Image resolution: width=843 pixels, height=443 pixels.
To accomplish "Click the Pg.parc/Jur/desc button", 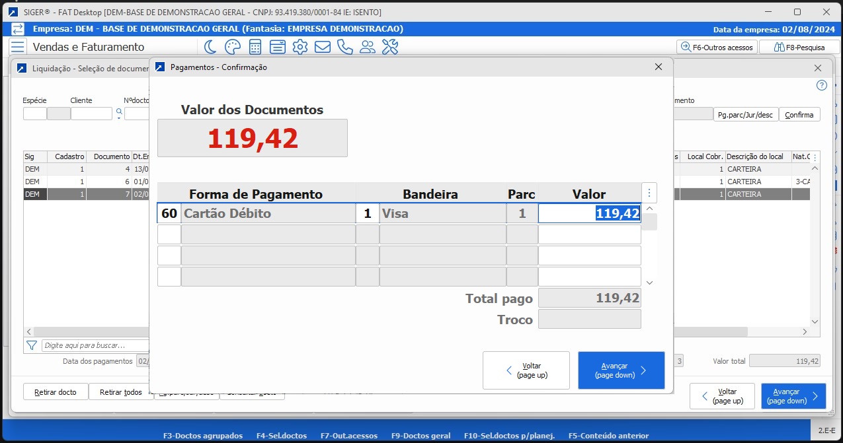I will [x=746, y=114].
